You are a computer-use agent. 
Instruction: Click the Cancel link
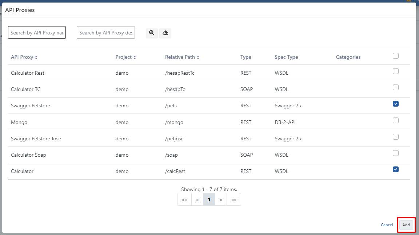tap(387, 225)
